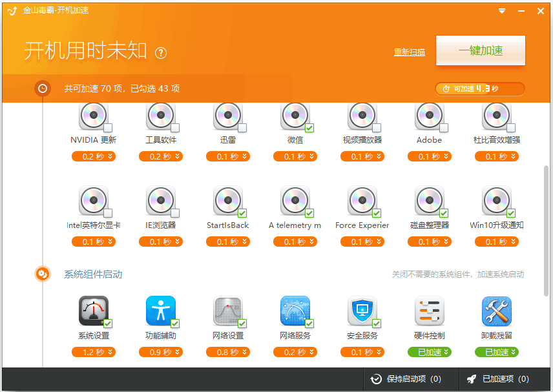Click the Win10升级通知 disc icon
The width and height of the screenshot is (553, 392).
[497, 201]
